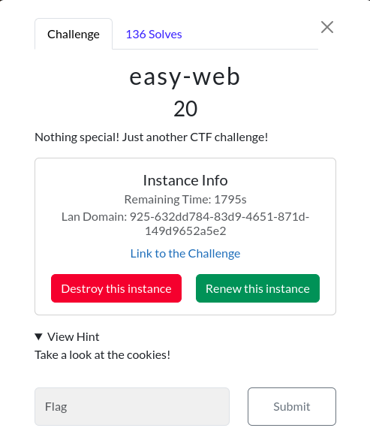Open the Link to the Challenge
The height and width of the screenshot is (440, 370).
point(185,253)
